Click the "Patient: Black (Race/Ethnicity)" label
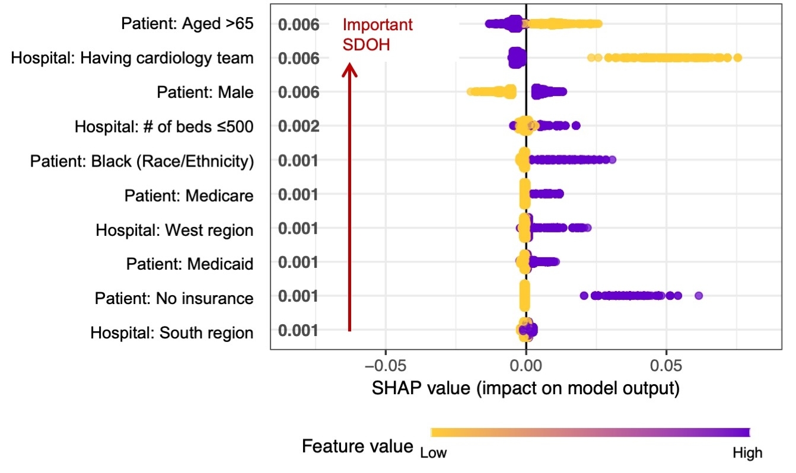 [142, 161]
